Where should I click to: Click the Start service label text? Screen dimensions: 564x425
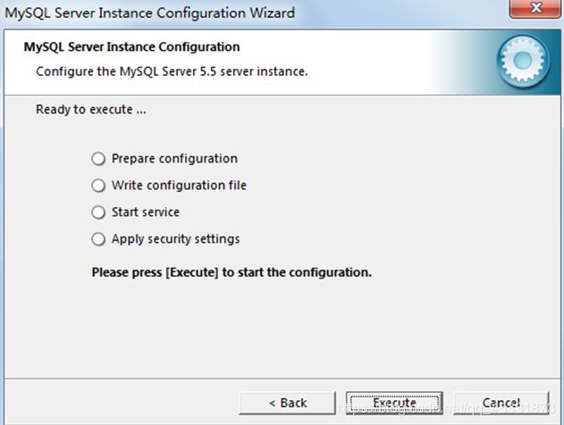point(146,212)
